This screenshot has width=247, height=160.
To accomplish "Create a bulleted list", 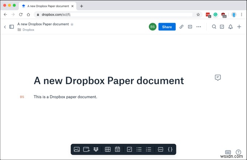I will 139,149.
